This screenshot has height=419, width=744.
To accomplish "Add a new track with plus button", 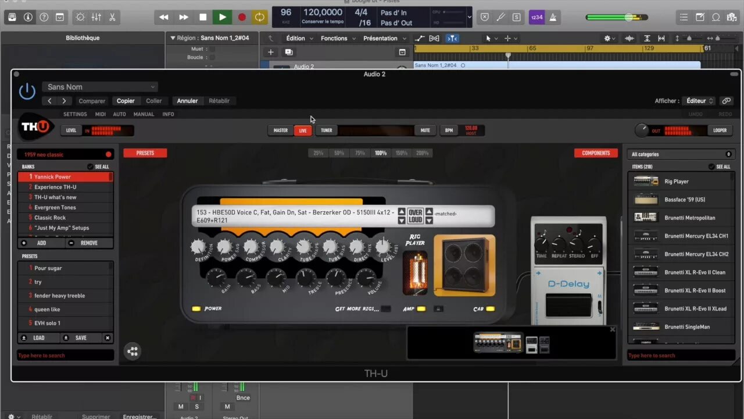I will [x=270, y=52].
